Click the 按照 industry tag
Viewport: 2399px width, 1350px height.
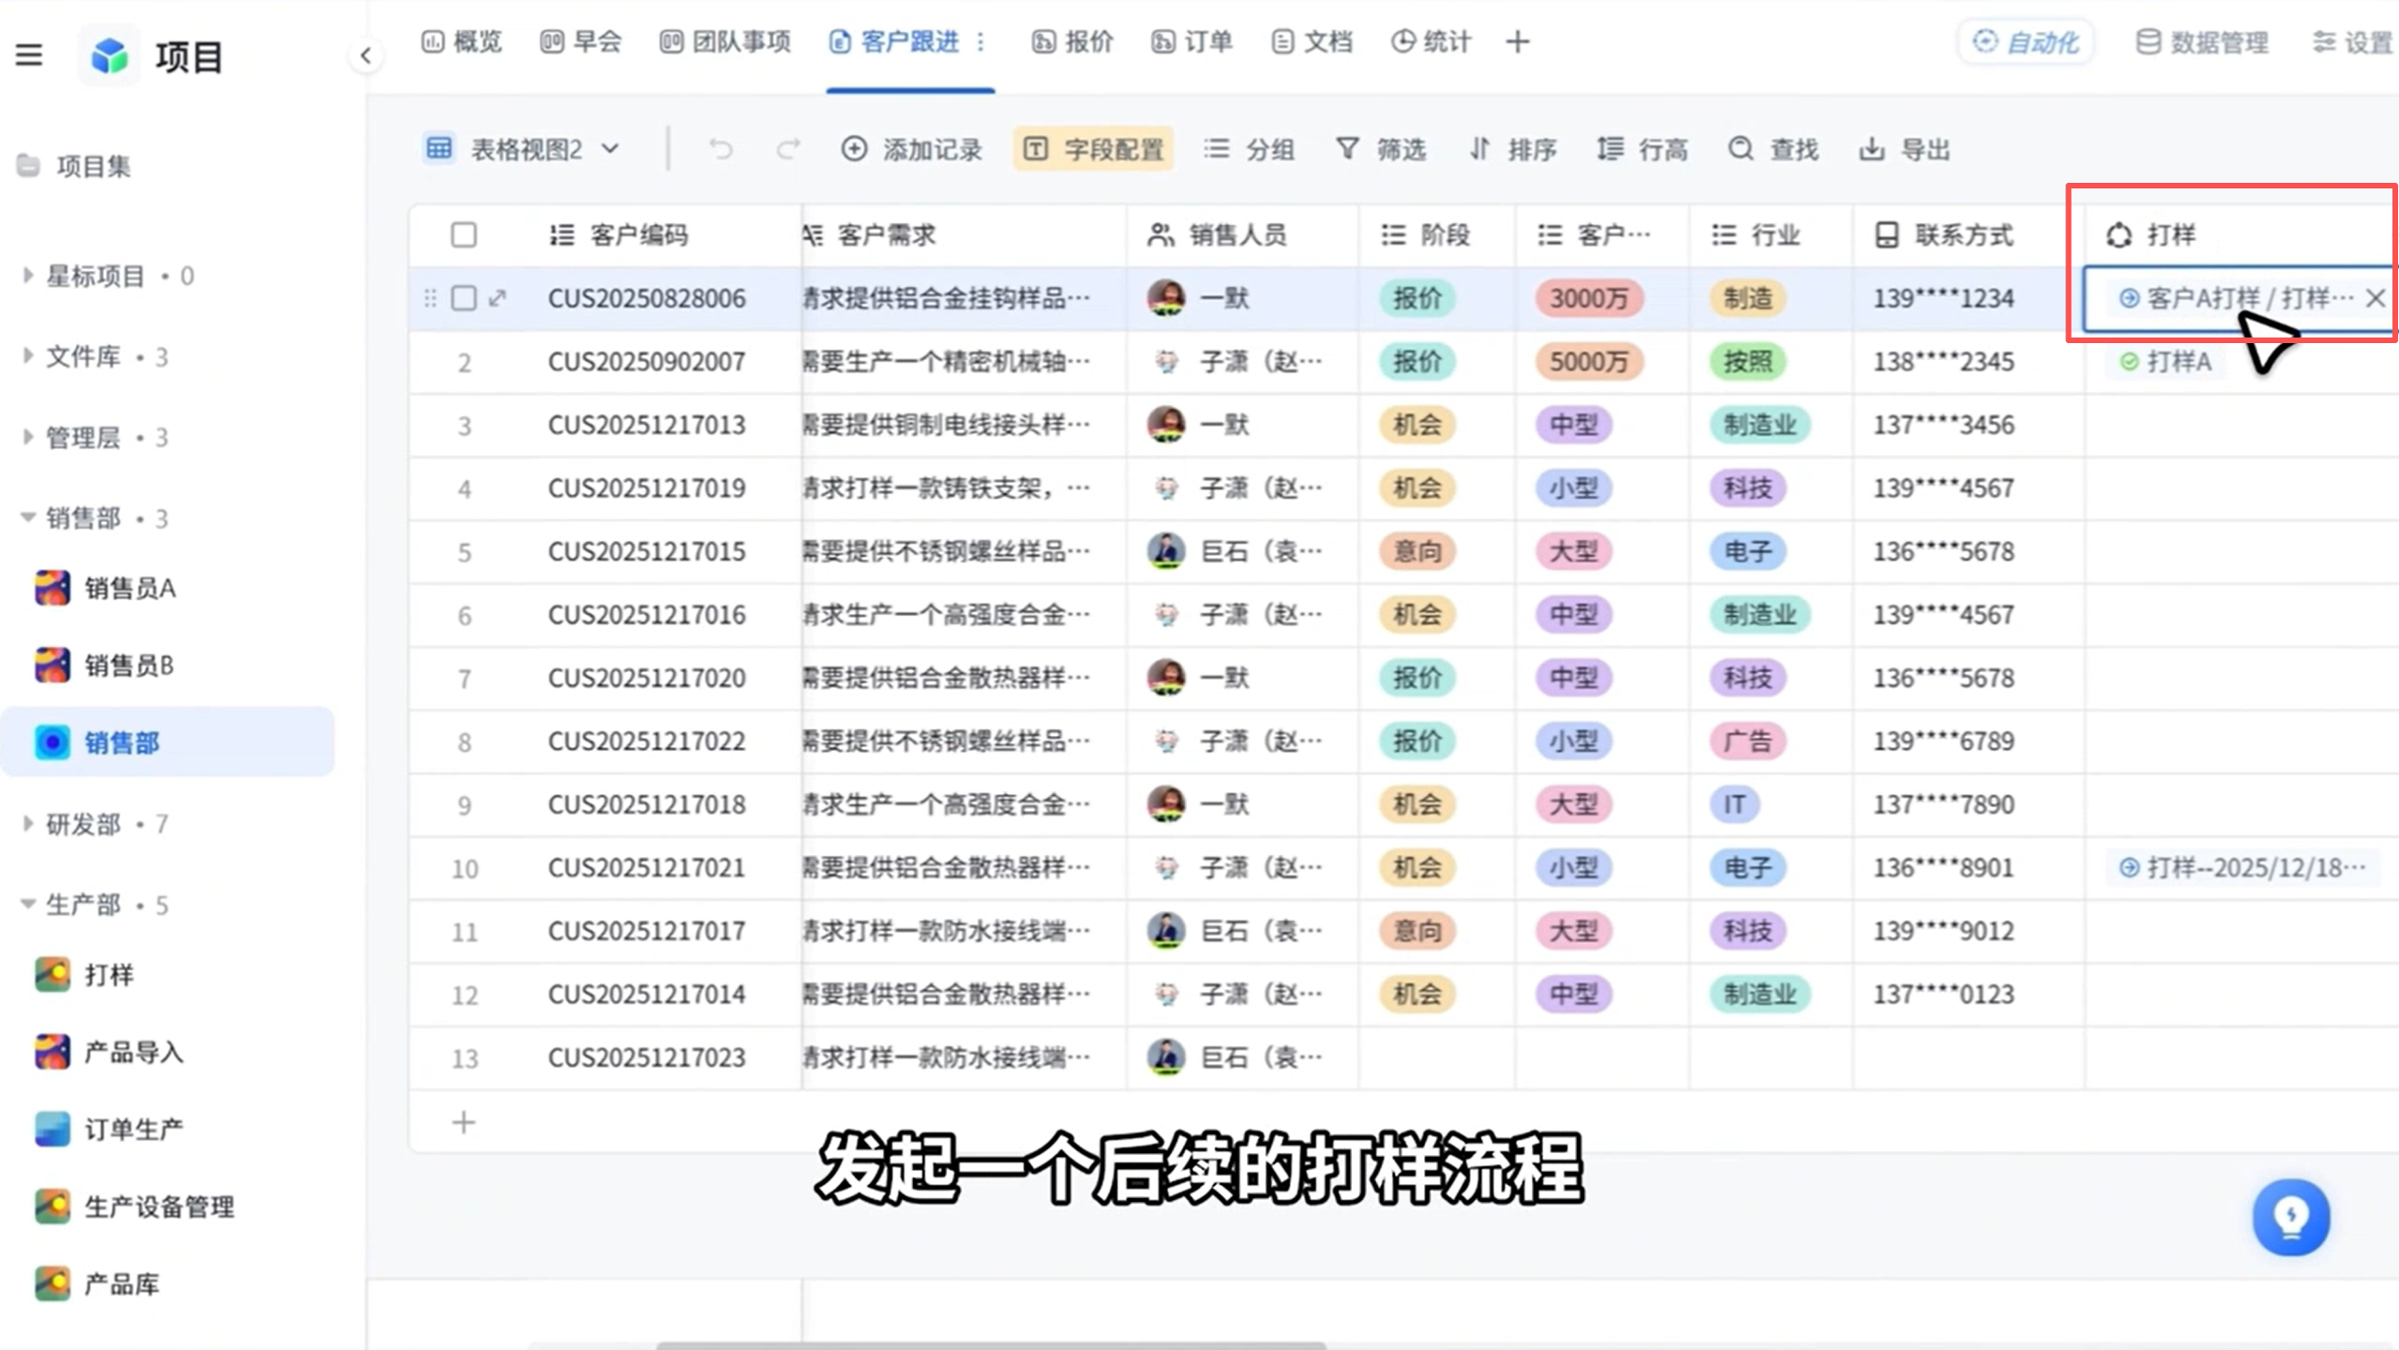(x=1748, y=361)
